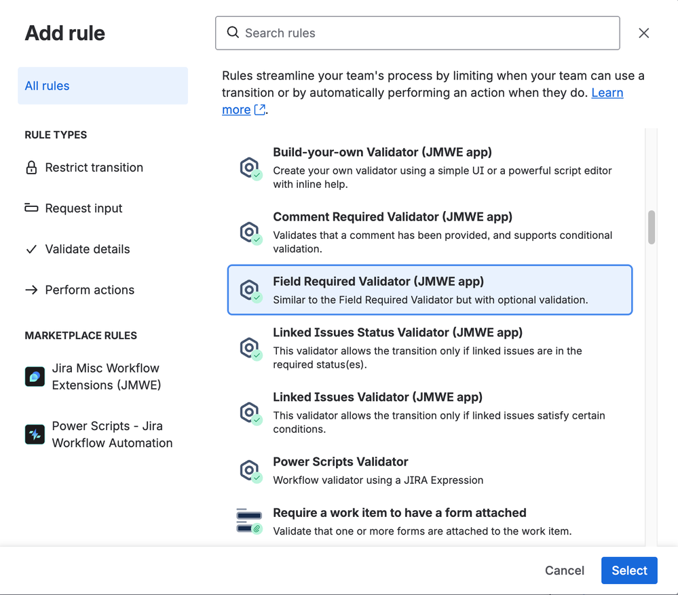The width and height of the screenshot is (678, 595).
Task: Click the rules list scrollbar thumb
Action: [x=651, y=227]
